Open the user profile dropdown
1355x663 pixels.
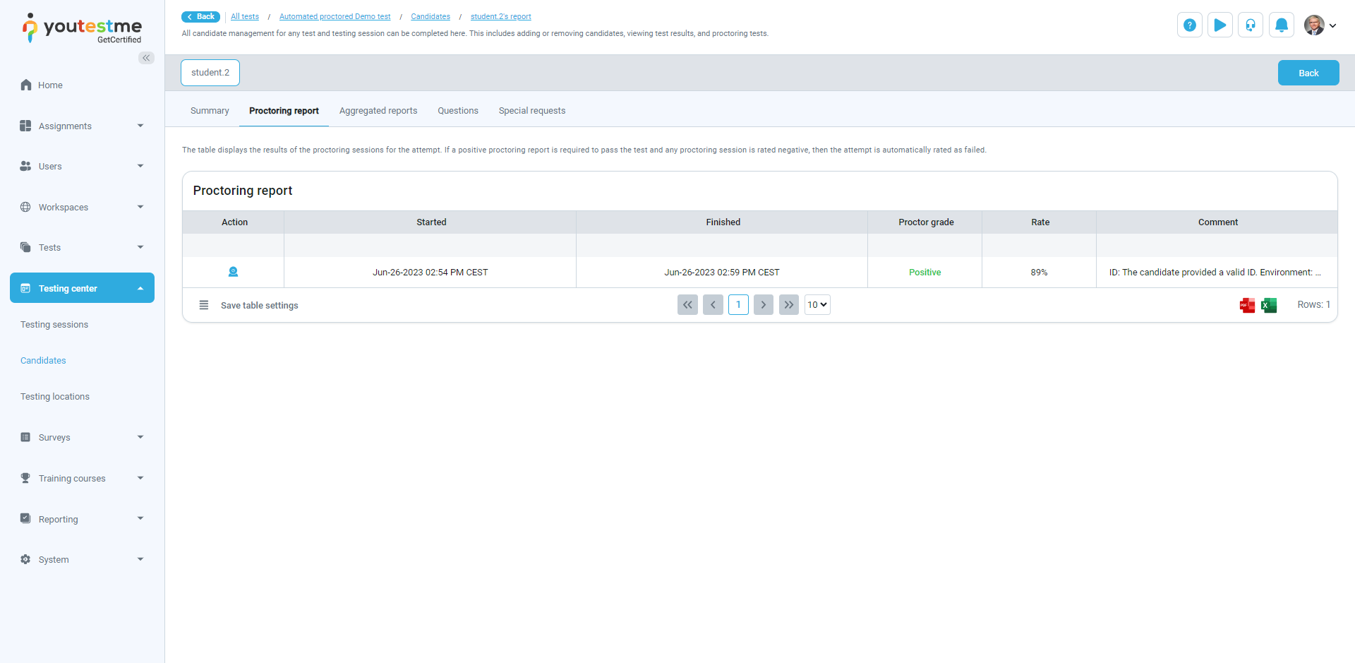pos(1320,25)
